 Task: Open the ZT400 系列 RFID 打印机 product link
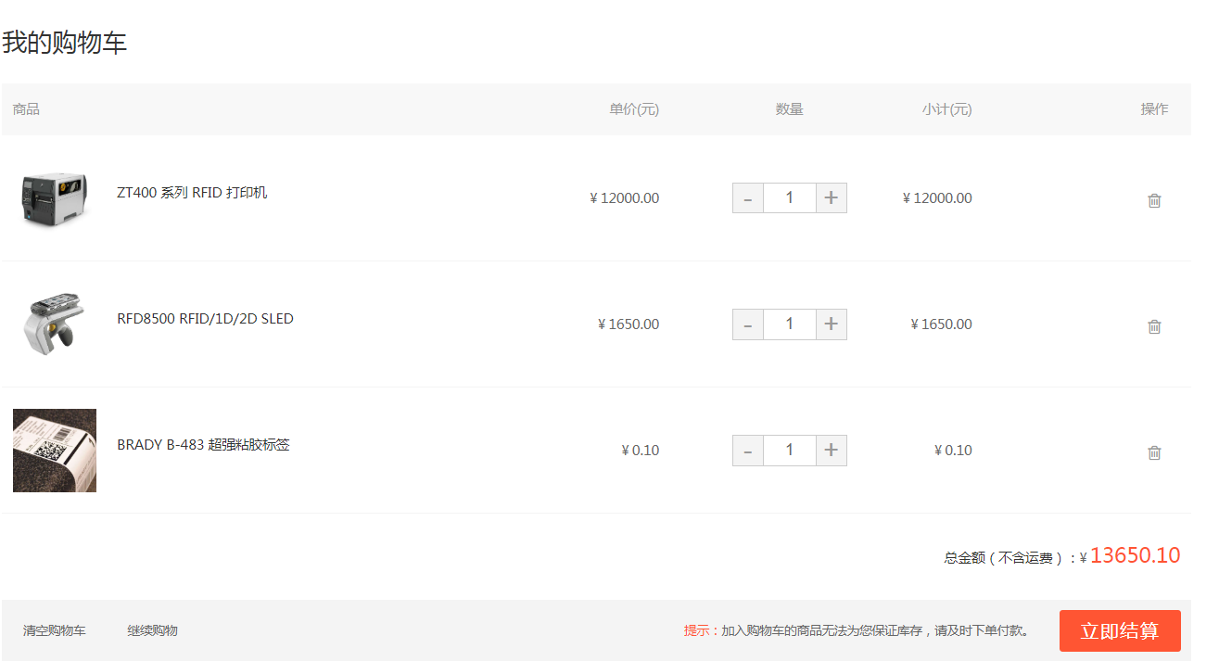coord(192,193)
